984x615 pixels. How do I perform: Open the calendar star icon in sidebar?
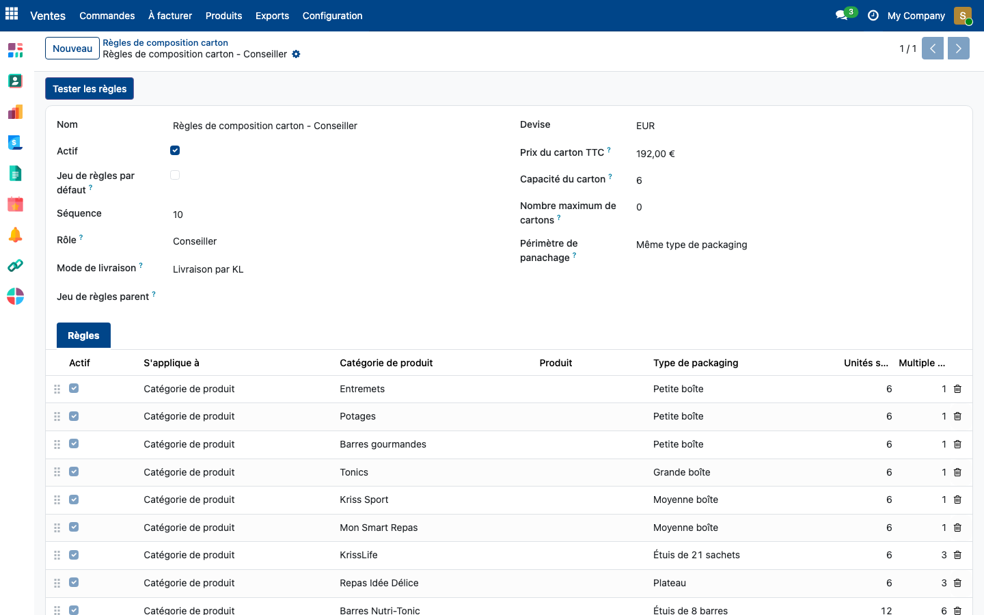click(15, 204)
